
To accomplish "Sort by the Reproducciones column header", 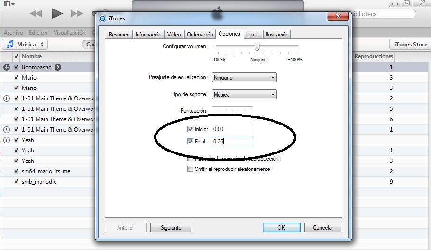I will [x=374, y=56].
